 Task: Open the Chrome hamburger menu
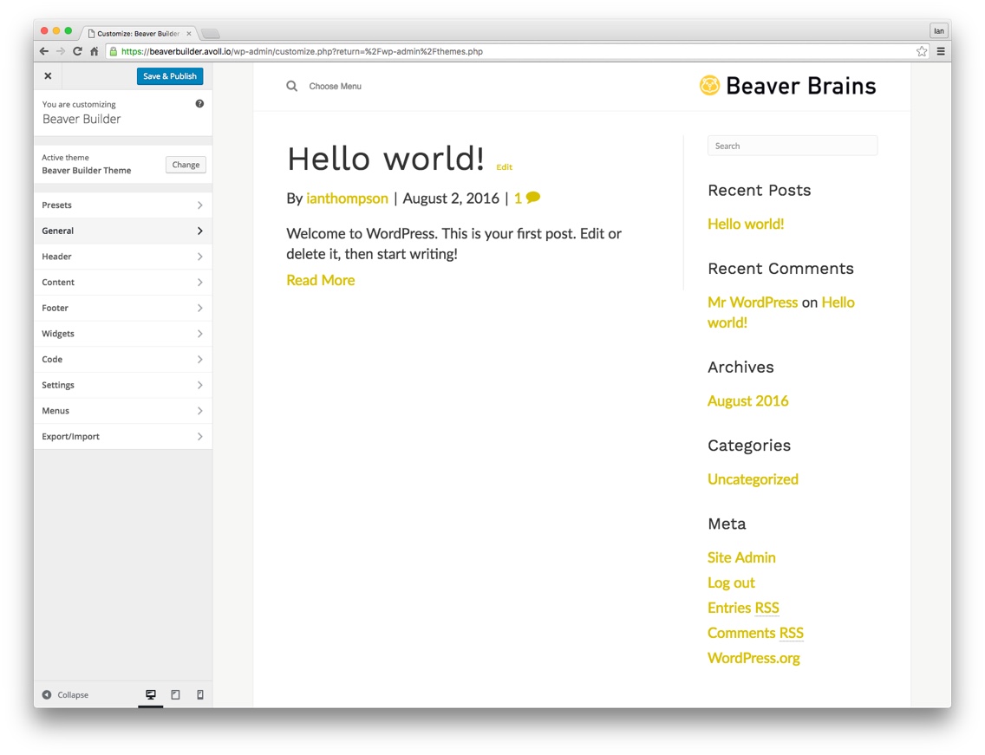click(x=941, y=51)
